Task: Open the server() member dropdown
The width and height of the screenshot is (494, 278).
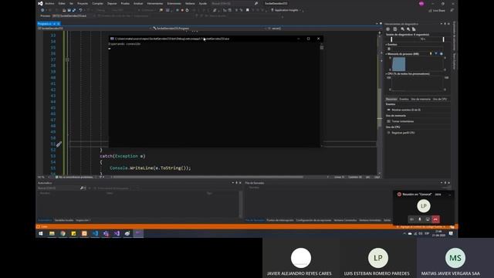Action: (321, 29)
